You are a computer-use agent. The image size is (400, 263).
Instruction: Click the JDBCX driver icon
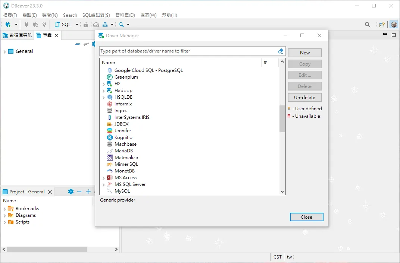tap(110, 124)
